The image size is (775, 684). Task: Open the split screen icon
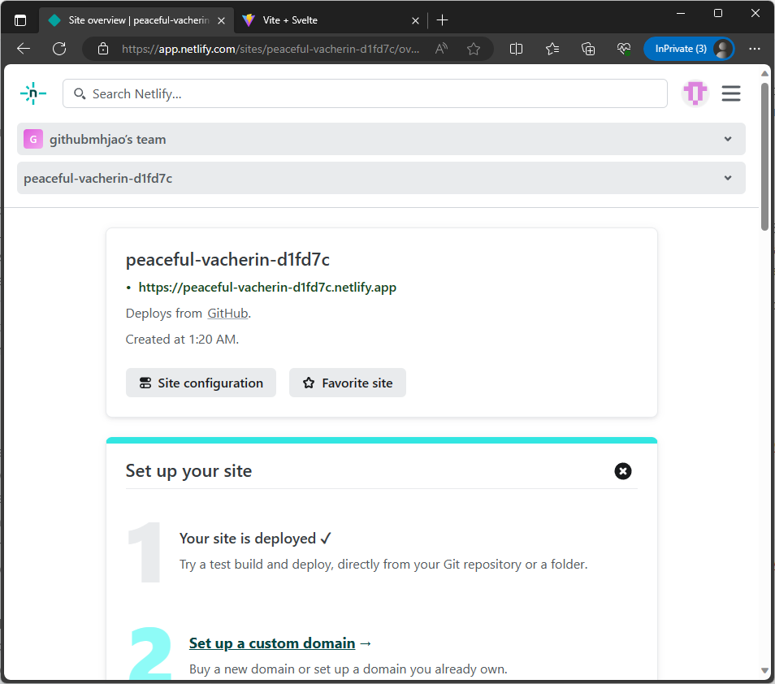click(516, 49)
